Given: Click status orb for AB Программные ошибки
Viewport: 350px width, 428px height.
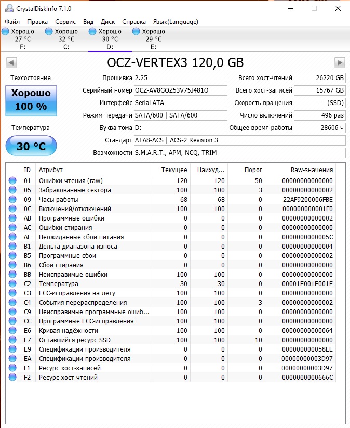Looking at the screenshot, I should [x=12, y=218].
